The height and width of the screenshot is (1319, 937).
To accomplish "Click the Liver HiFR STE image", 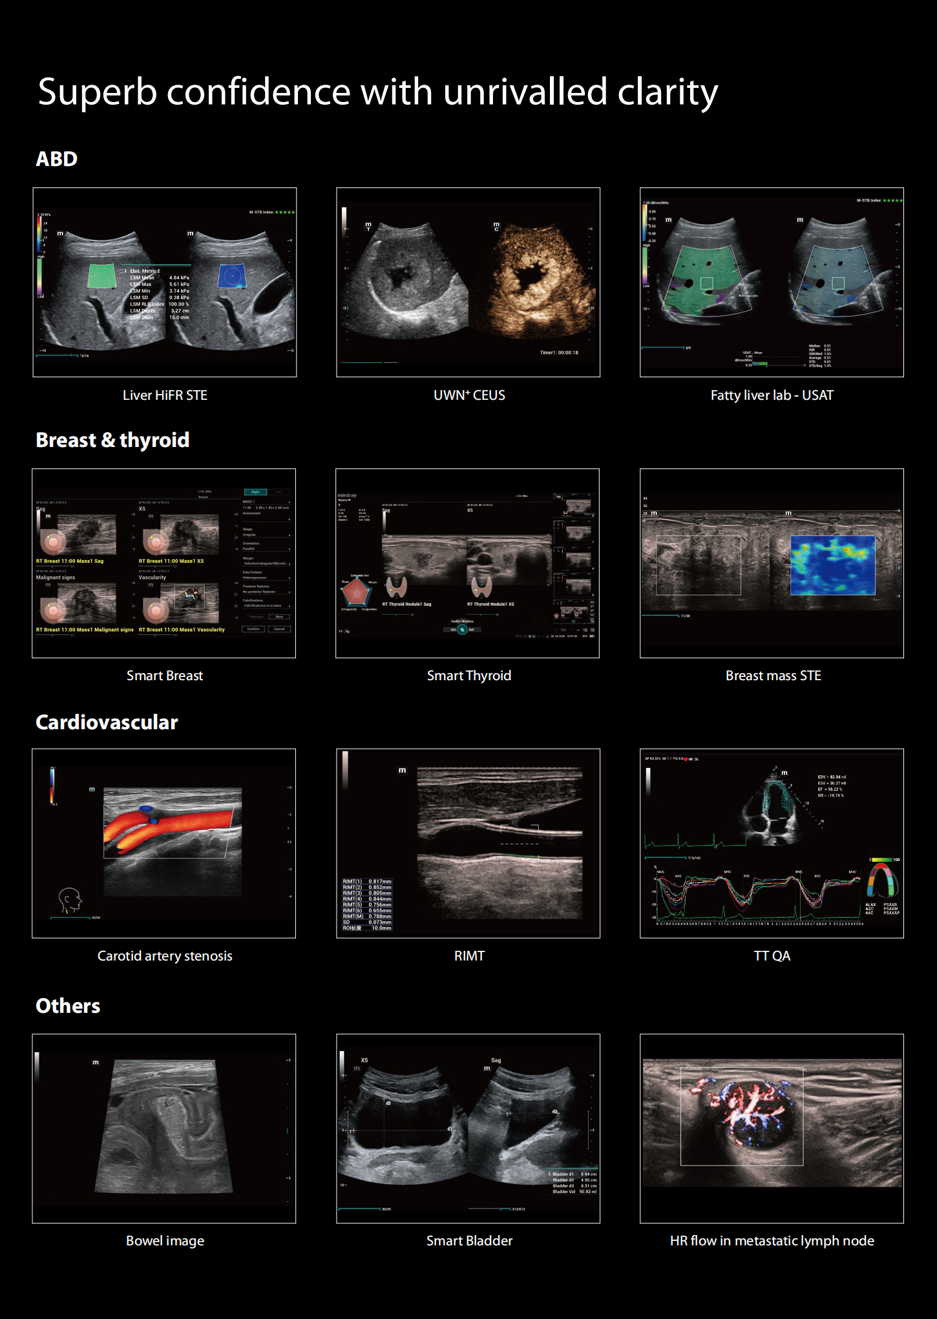I will click(x=165, y=282).
